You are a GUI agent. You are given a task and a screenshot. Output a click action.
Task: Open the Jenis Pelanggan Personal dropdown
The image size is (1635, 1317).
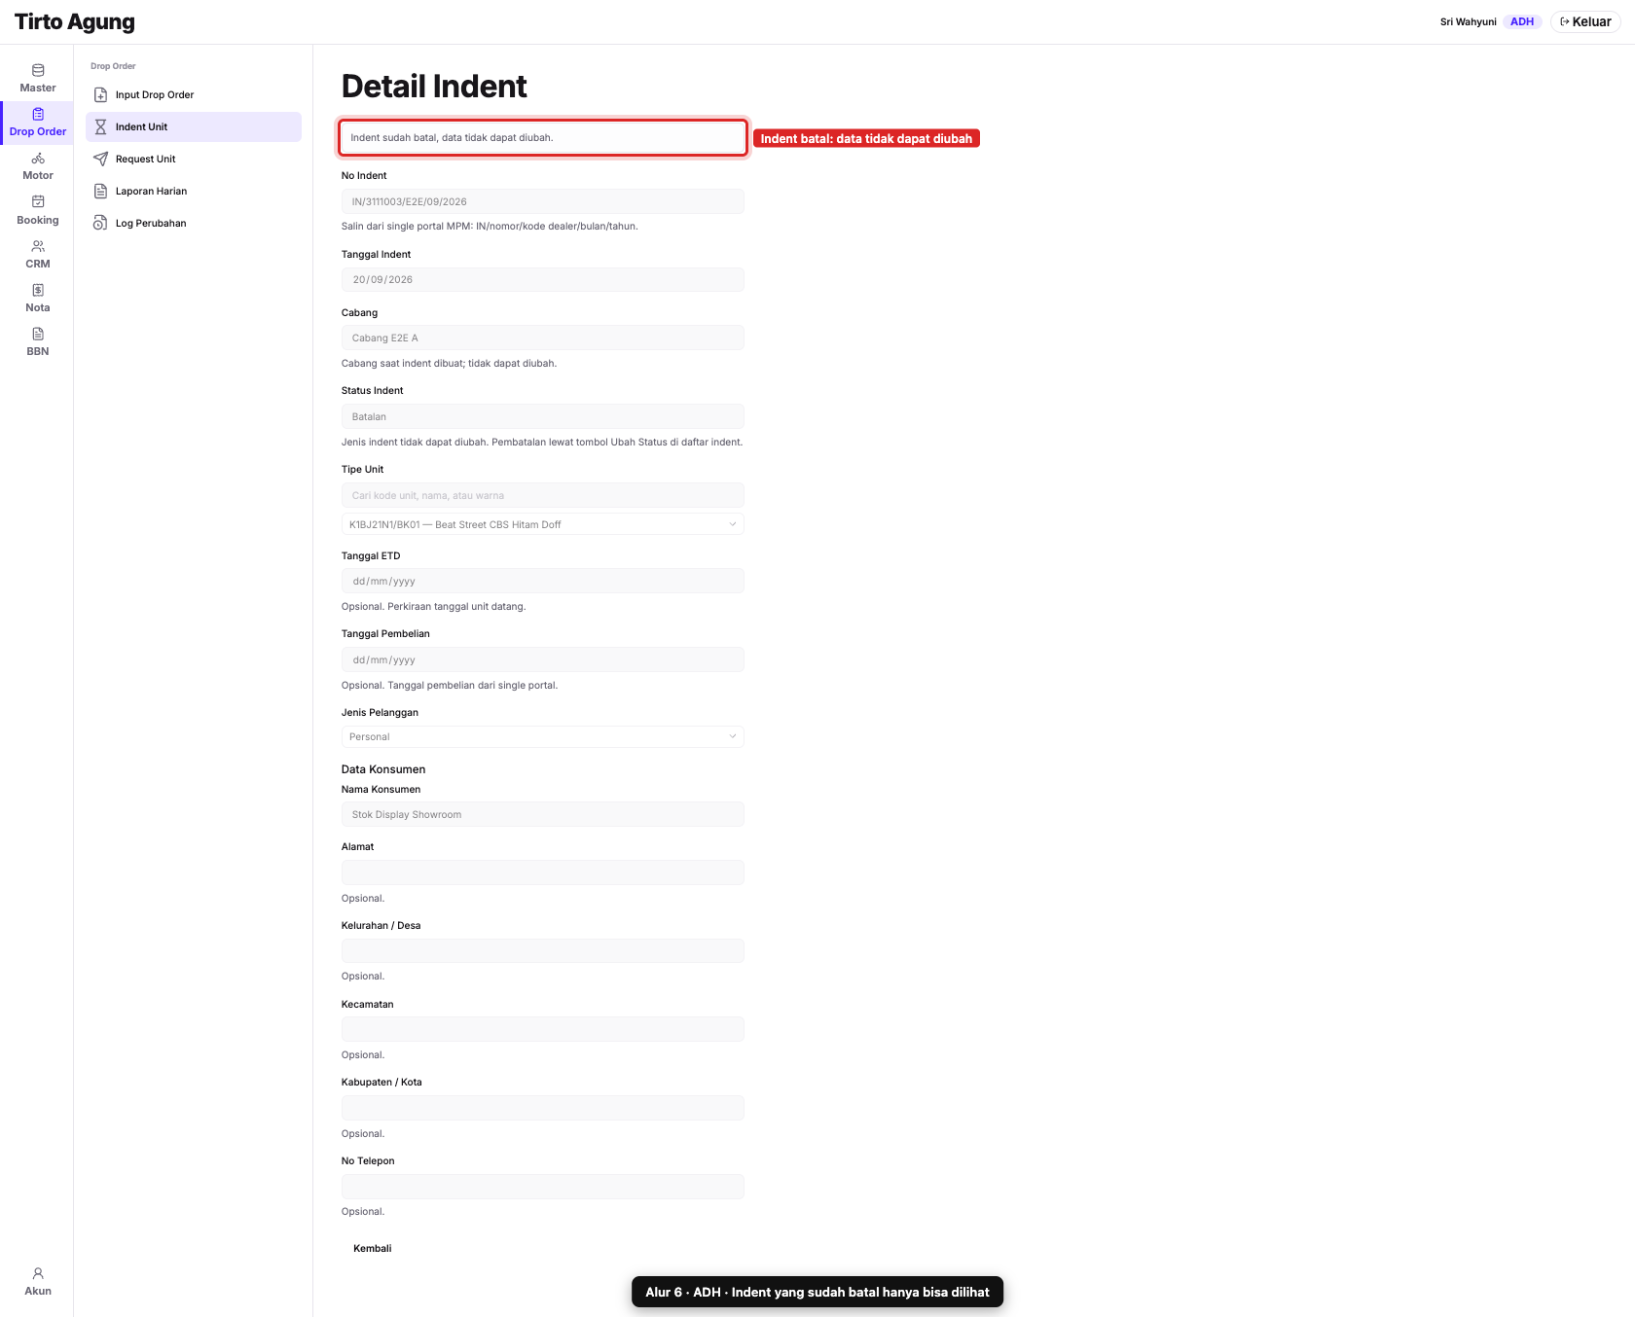[542, 736]
